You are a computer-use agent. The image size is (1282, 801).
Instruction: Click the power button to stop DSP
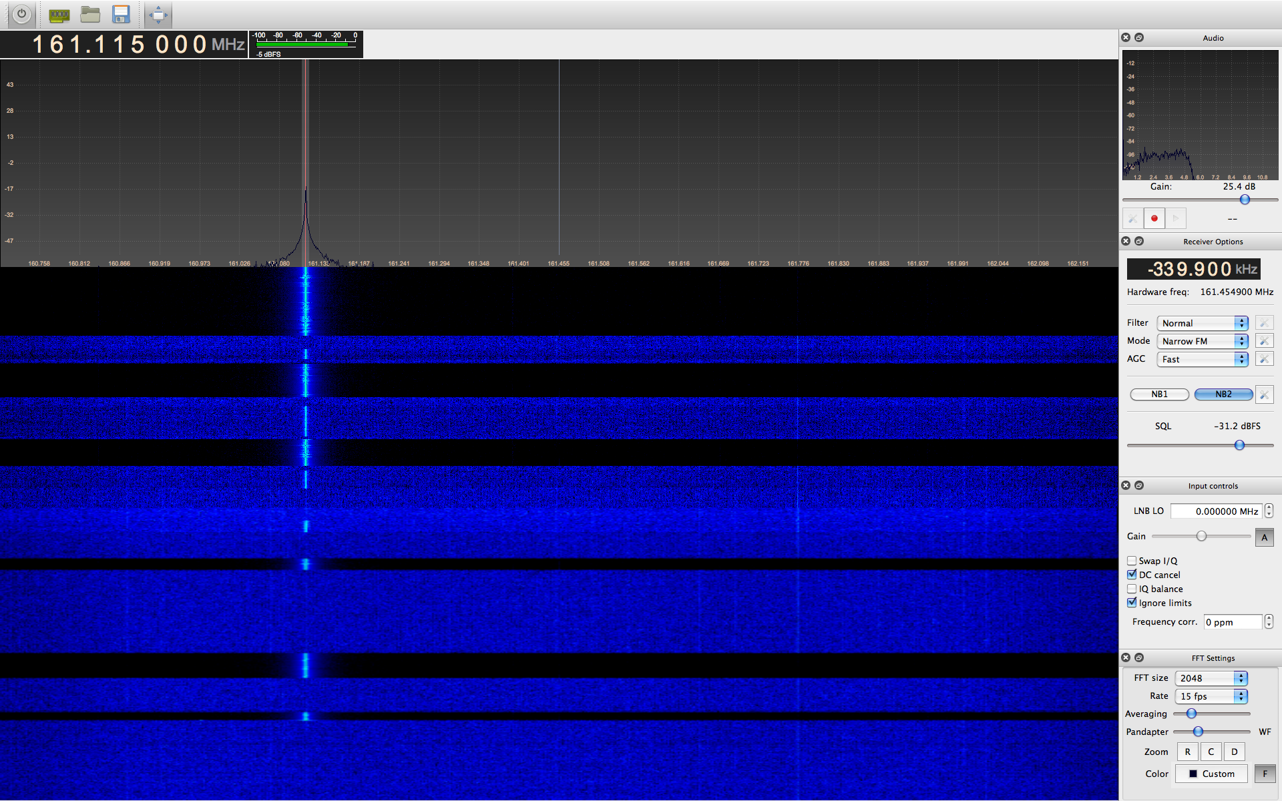pyautogui.click(x=21, y=14)
